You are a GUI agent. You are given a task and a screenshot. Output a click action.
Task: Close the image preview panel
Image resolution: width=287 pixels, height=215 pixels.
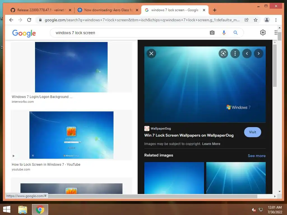pos(151,53)
